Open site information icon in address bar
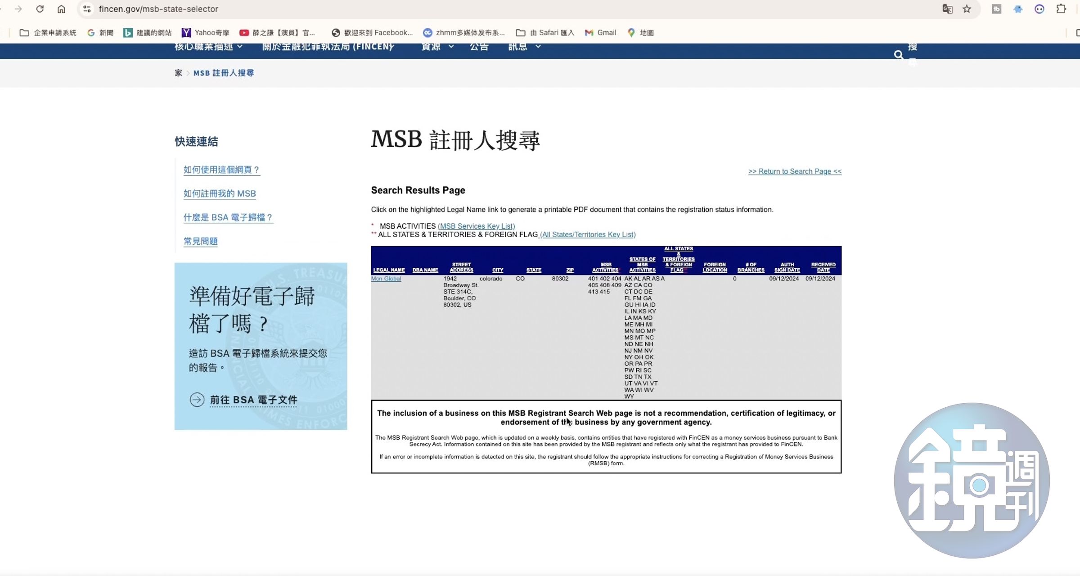 point(87,9)
